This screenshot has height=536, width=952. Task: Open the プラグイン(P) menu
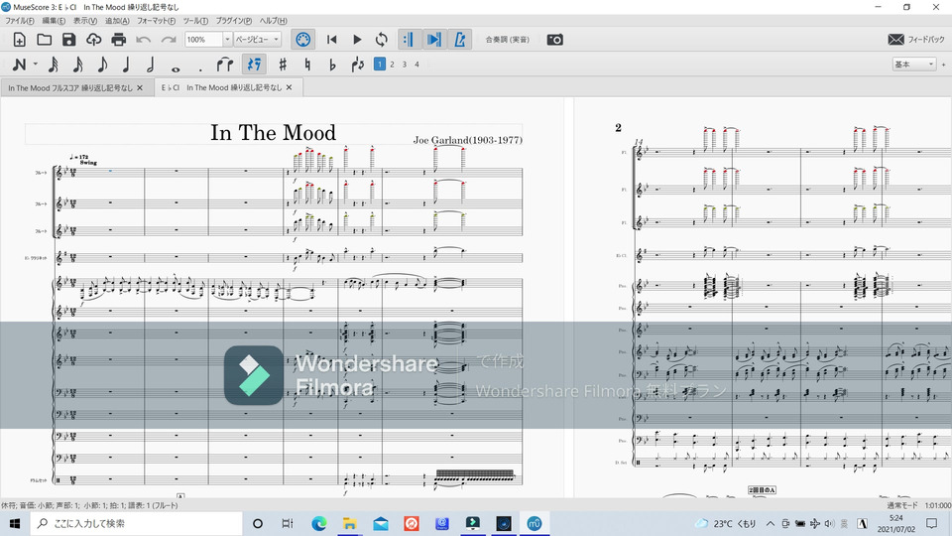(x=234, y=21)
